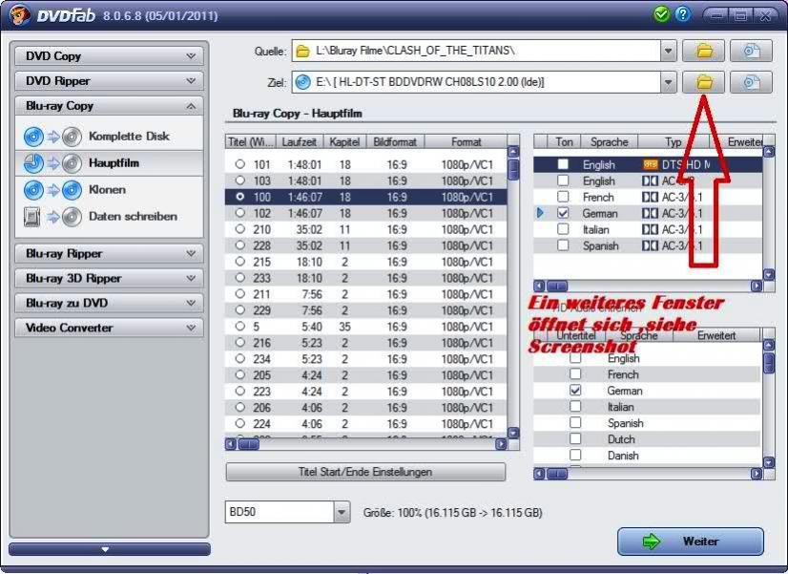Click the Sprache header in audio list
The image size is (788, 574).
609,142
